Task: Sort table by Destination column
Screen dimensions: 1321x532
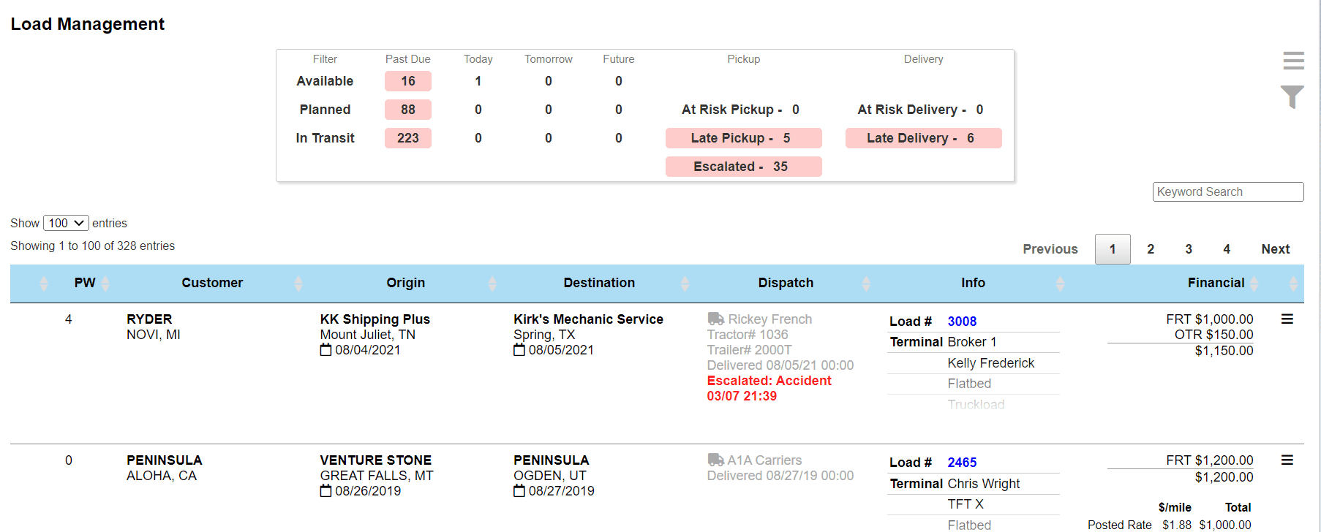Action: 599,283
